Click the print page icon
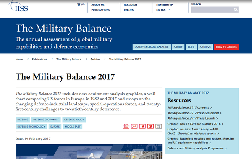Viewport: 252px width, 159px height. point(126,126)
